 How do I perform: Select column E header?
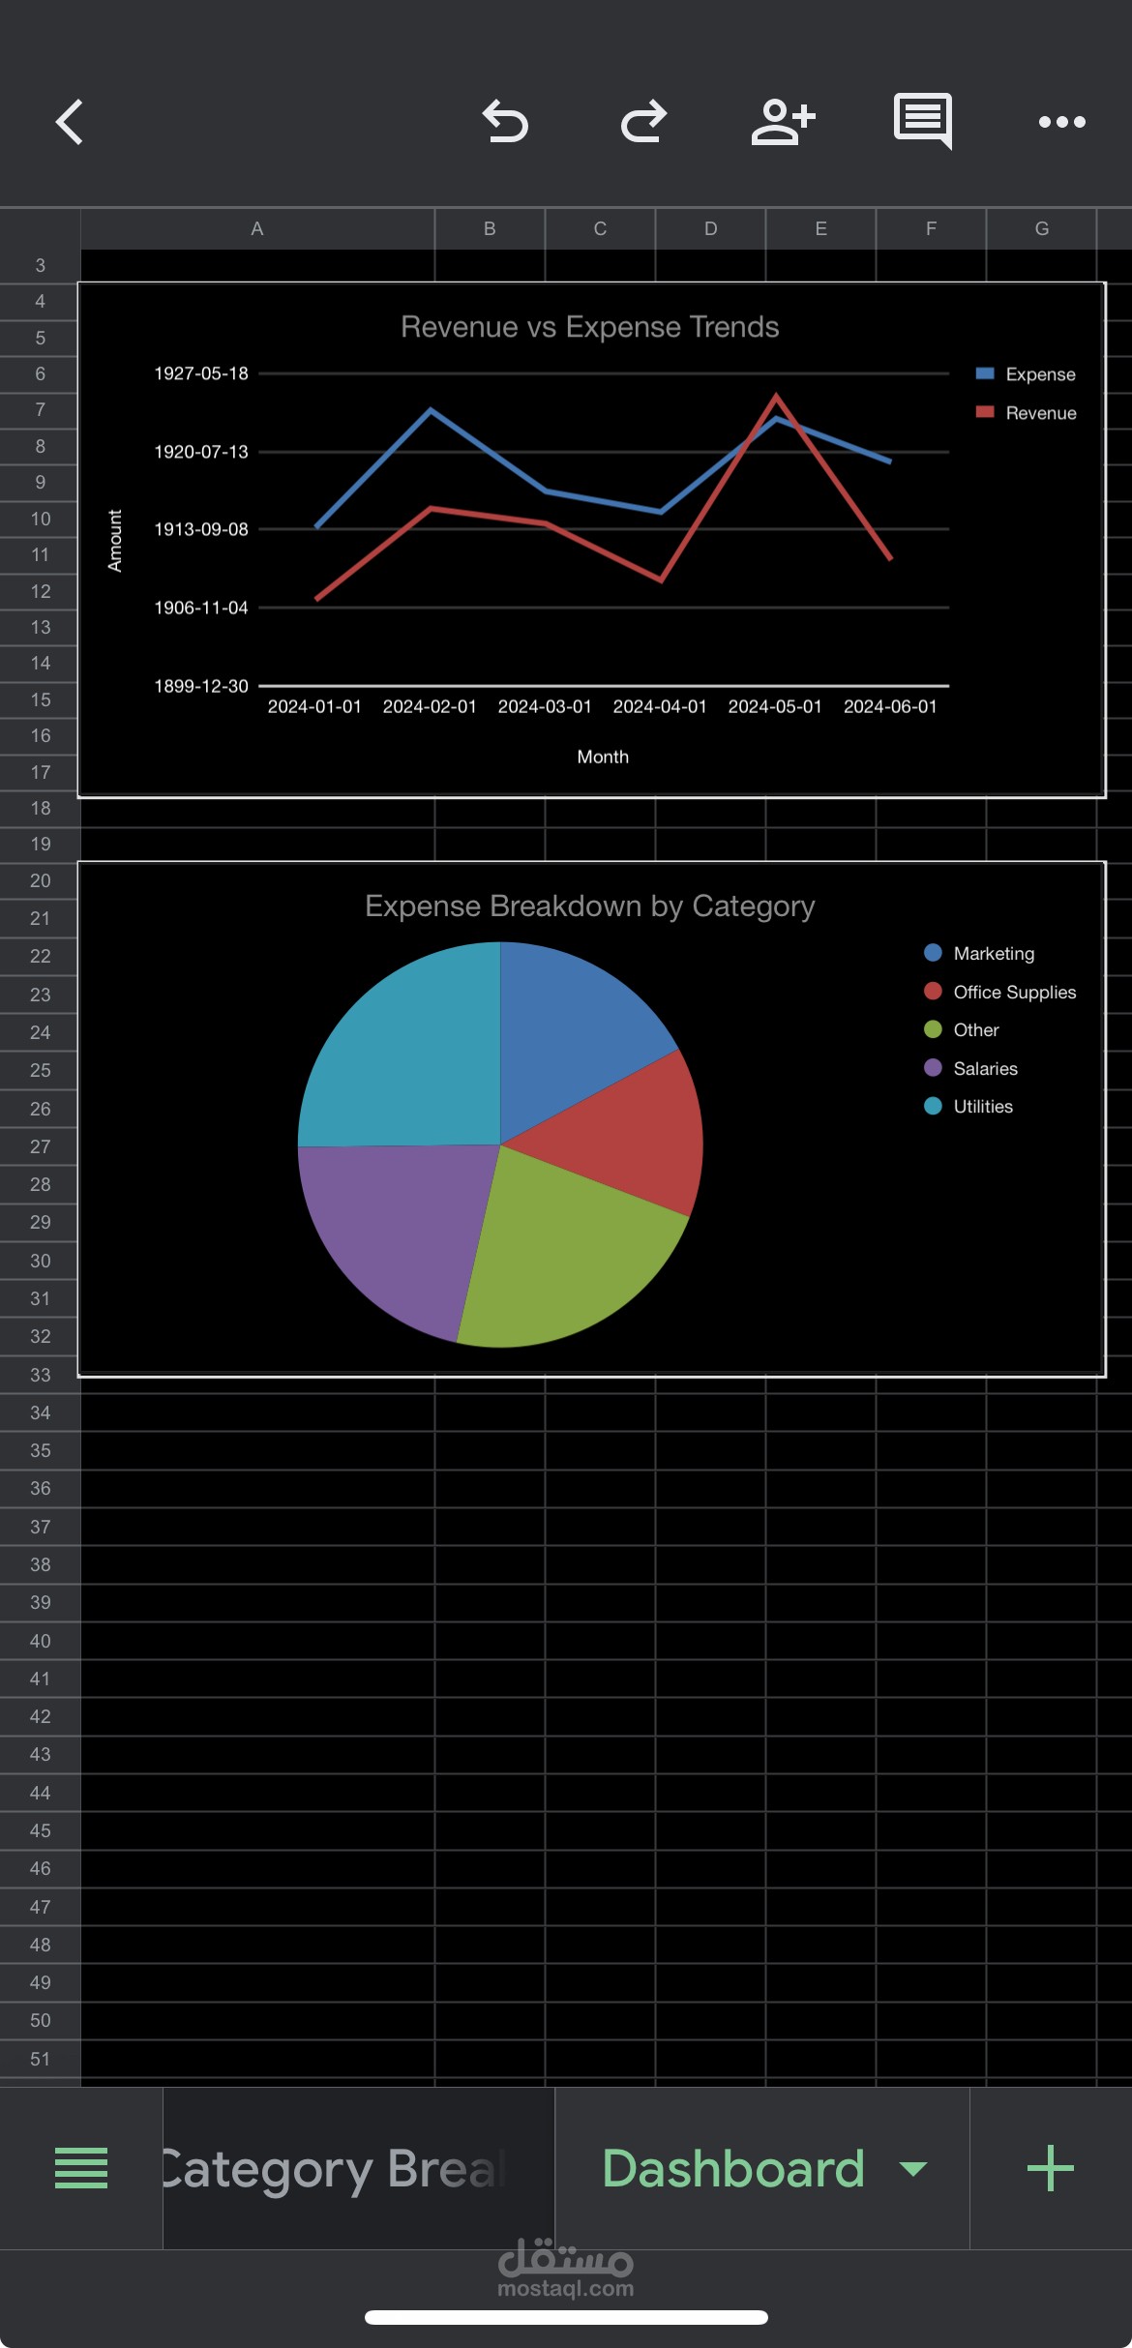(x=820, y=229)
